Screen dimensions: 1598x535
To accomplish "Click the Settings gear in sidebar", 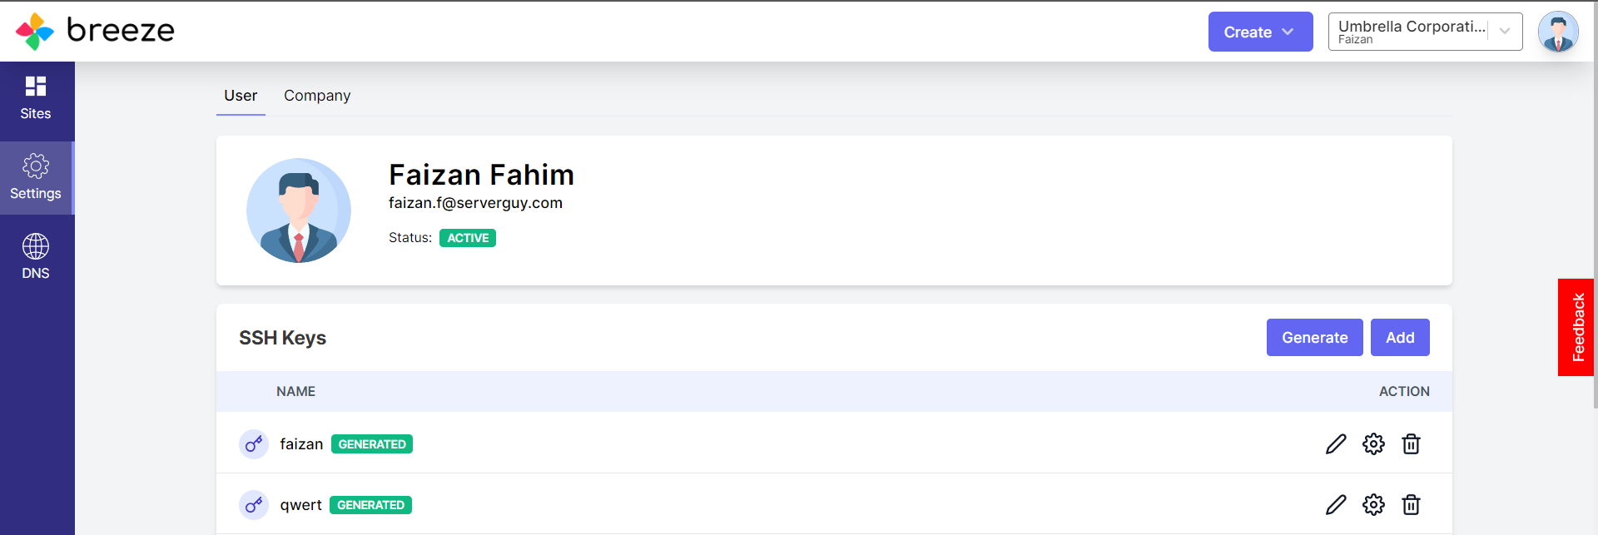I will coord(36,178).
